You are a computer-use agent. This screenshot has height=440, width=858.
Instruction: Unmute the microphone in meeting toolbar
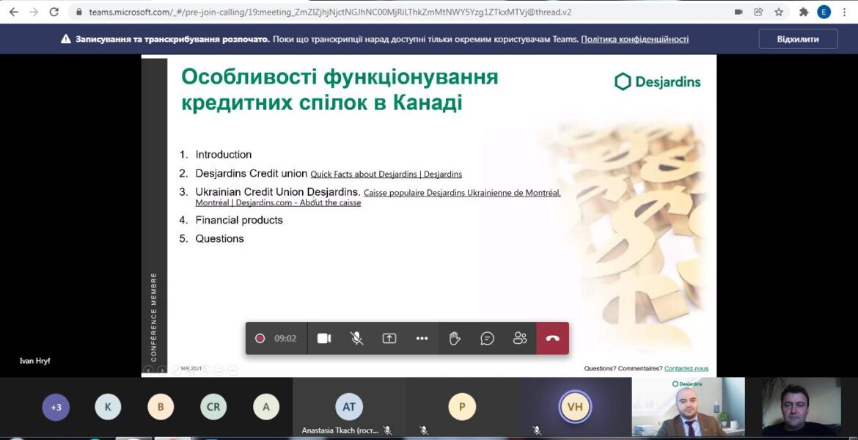click(356, 338)
